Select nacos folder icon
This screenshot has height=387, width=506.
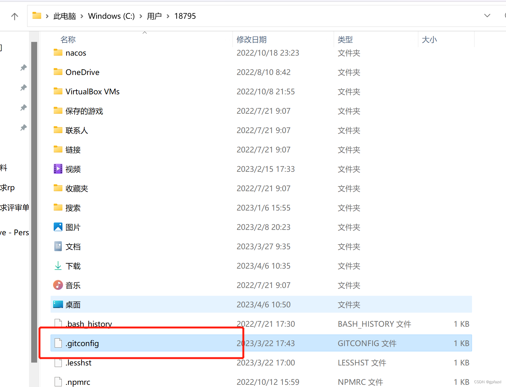(58, 52)
